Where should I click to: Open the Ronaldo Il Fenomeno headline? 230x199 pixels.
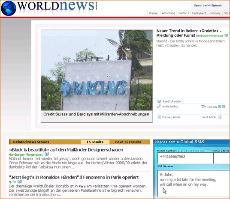pos(74,177)
